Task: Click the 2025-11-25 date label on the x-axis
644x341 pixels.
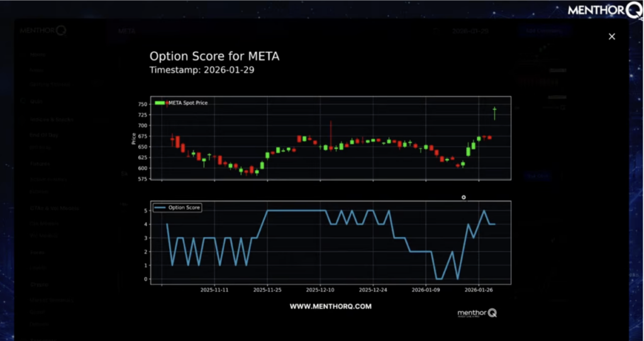Action: point(267,290)
